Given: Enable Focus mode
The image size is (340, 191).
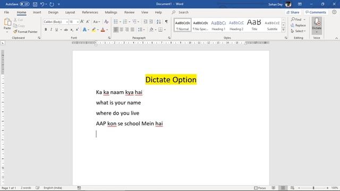Looking at the screenshot, I should 260,188.
